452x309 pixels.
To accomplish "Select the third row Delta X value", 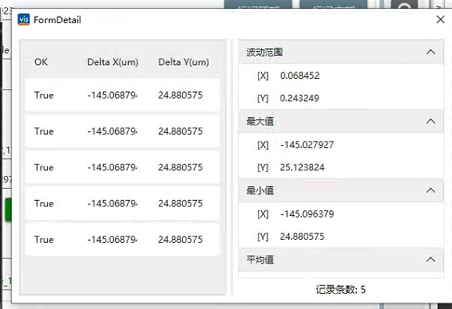I will (x=112, y=167).
